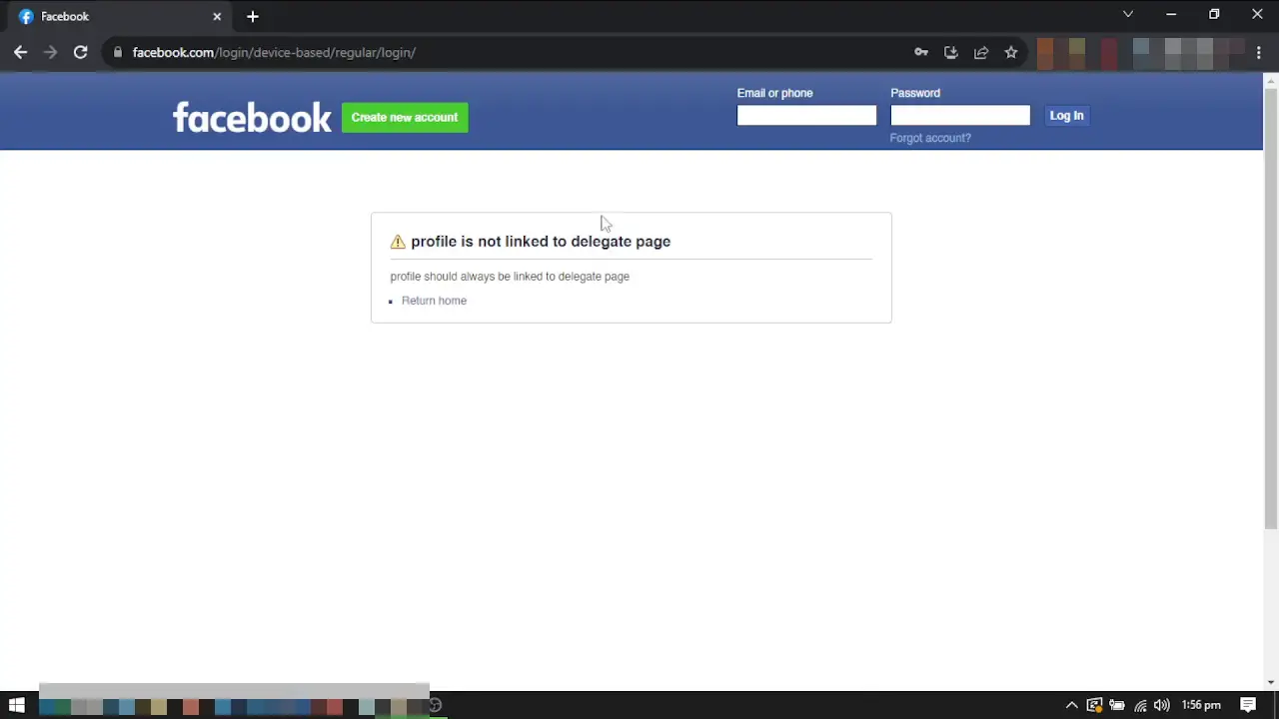Click the install app icon in address bar
The image size is (1279, 719).
click(951, 52)
